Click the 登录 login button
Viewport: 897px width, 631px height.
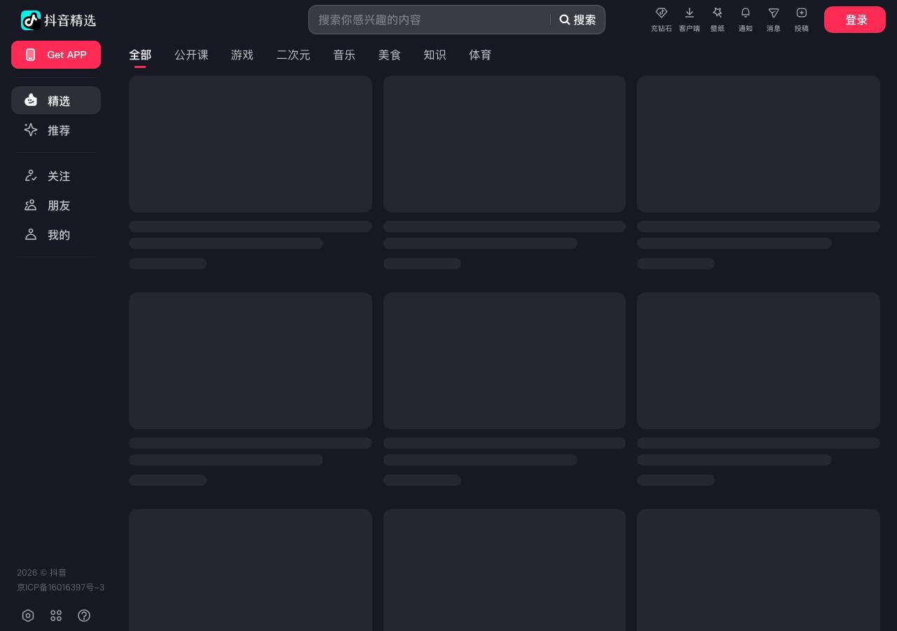click(855, 20)
